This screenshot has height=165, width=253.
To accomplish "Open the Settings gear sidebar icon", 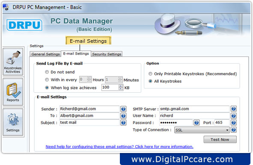I will (x=13, y=122).
